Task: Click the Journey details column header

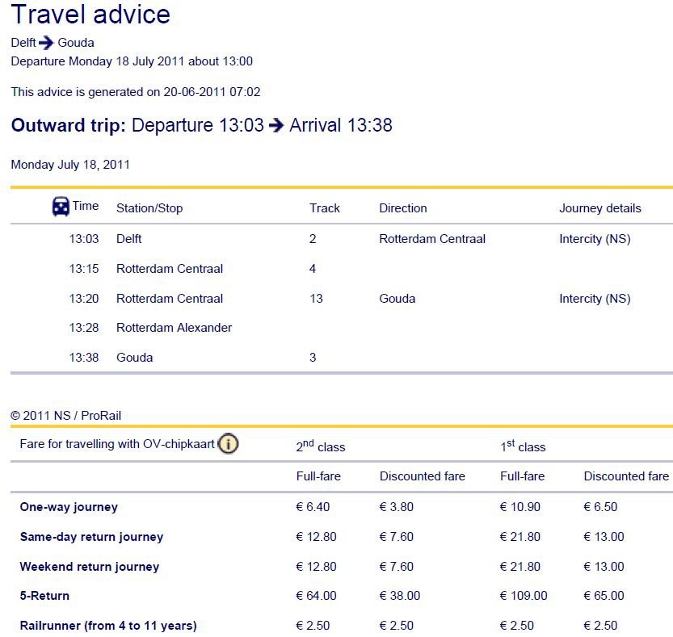Action: (x=599, y=208)
